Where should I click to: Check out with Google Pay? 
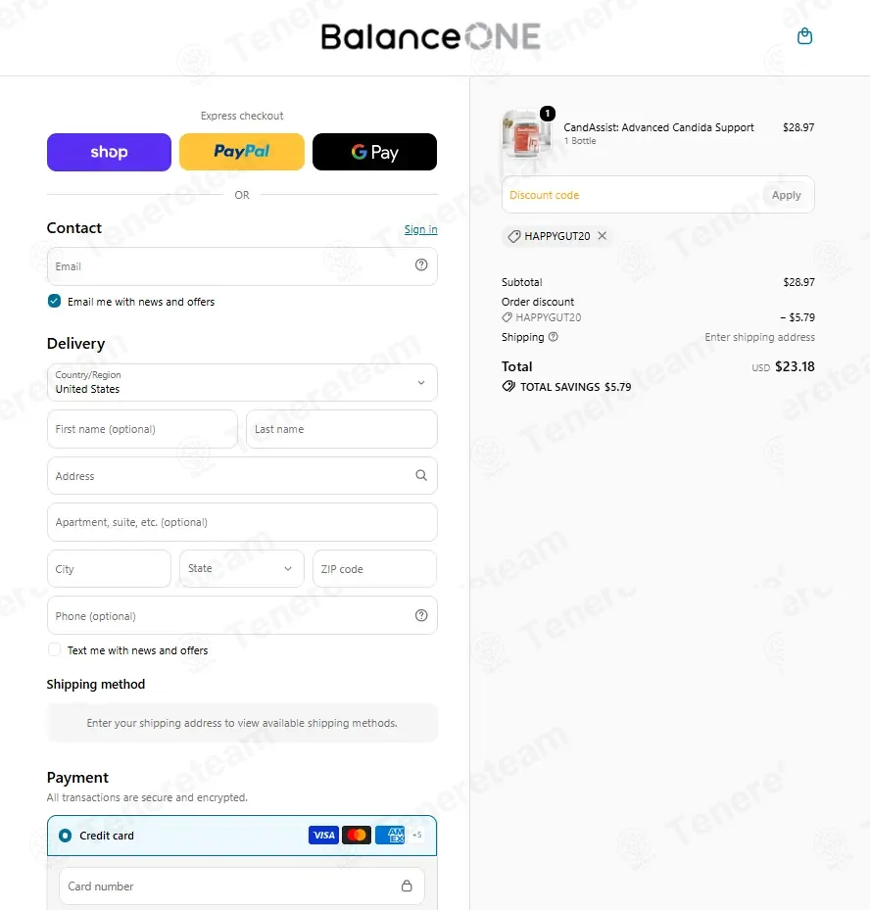pos(374,152)
